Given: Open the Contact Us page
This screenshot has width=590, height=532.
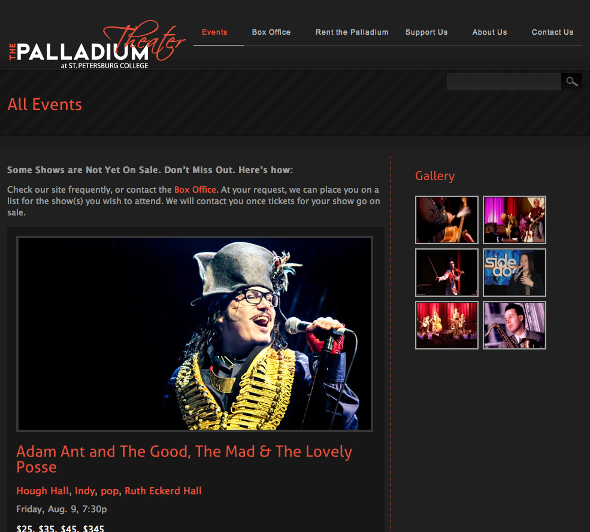Looking at the screenshot, I should coord(552,32).
